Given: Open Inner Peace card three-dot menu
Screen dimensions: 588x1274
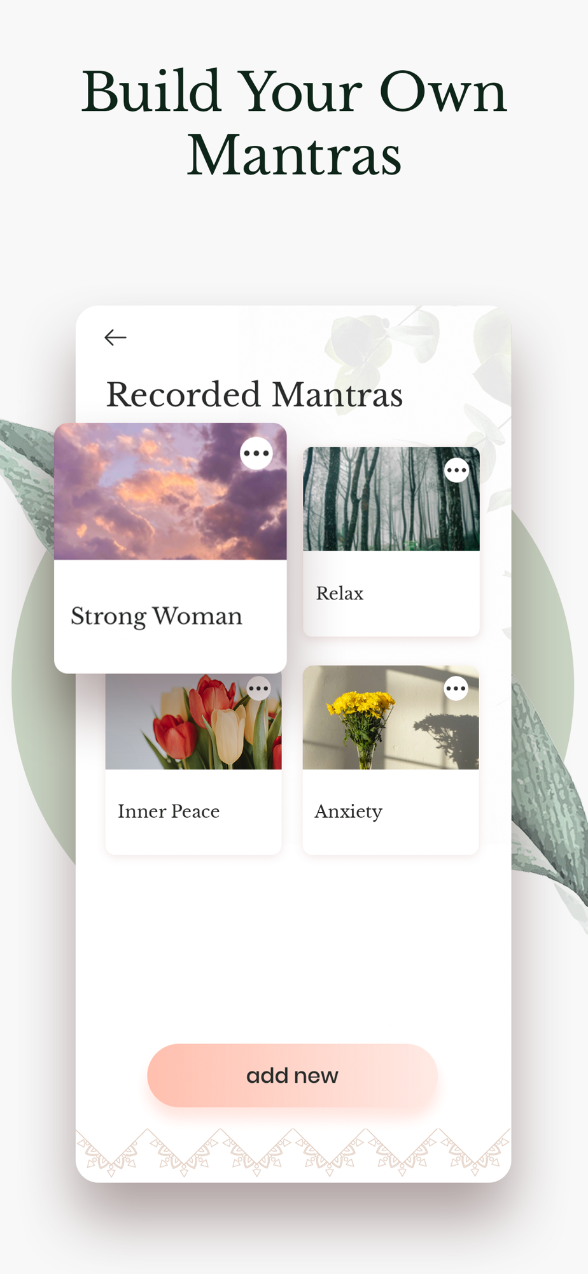Looking at the screenshot, I should click(x=258, y=688).
